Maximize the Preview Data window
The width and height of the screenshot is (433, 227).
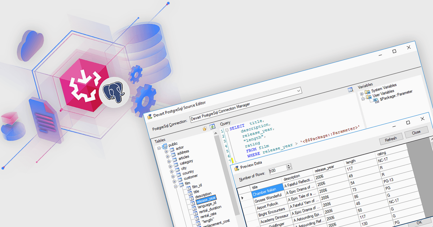pyautogui.click(x=408, y=123)
